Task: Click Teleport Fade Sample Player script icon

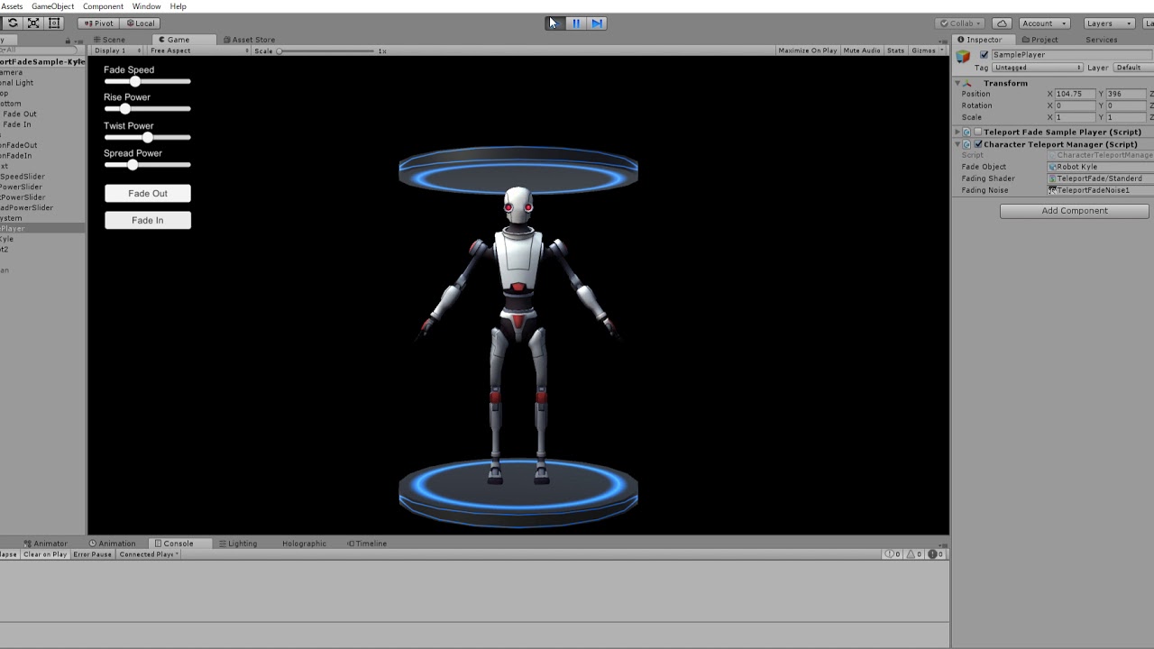Action: tap(966, 132)
